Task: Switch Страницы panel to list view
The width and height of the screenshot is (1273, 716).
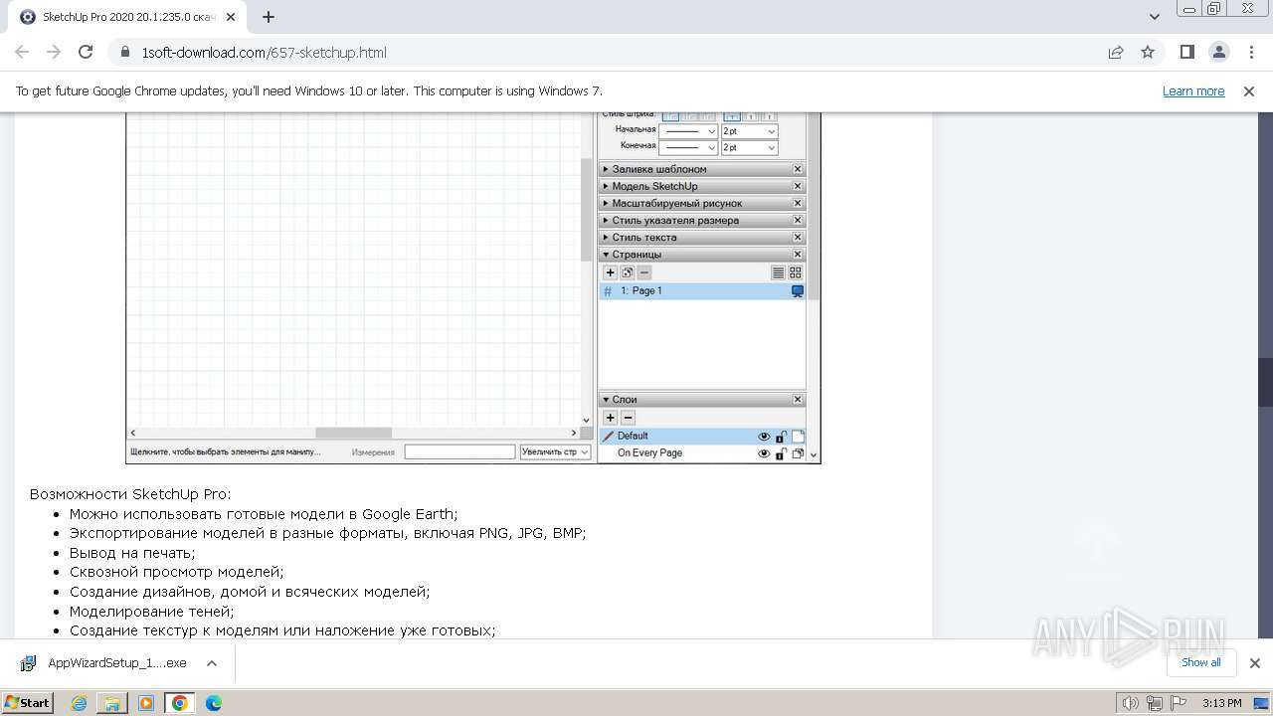Action: 779,272
